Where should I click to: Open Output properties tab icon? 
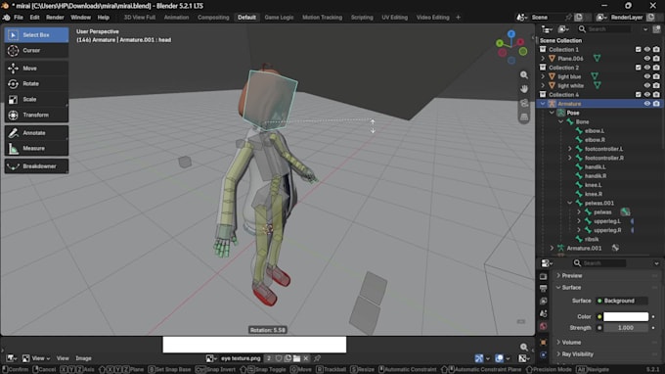(544, 289)
